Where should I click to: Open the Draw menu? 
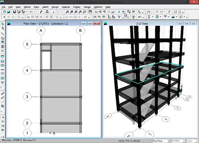tap(36, 7)
